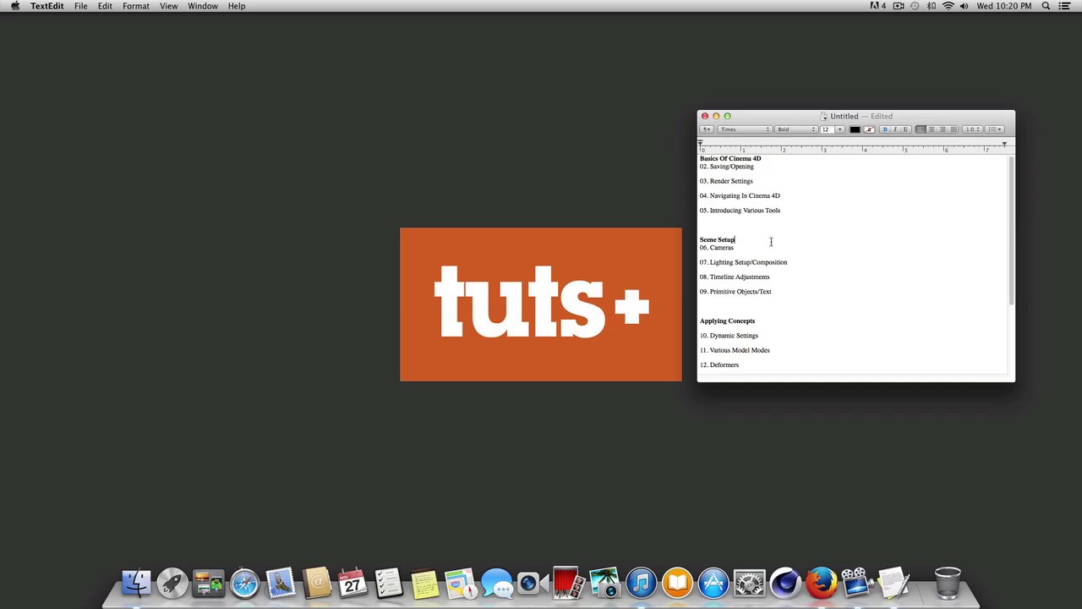Open the text background color swatch

pyautogui.click(x=869, y=129)
